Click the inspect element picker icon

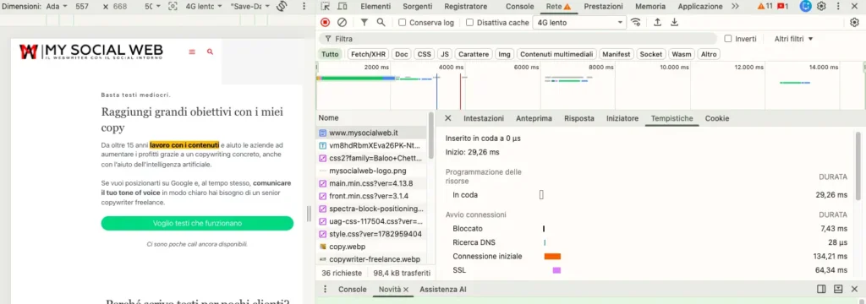click(x=326, y=7)
